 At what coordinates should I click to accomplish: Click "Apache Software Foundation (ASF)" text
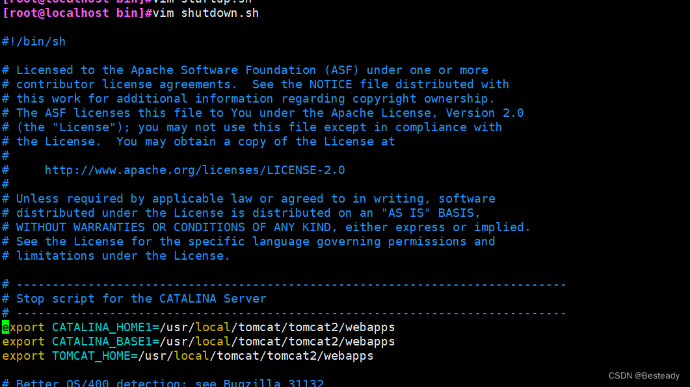click(x=248, y=70)
